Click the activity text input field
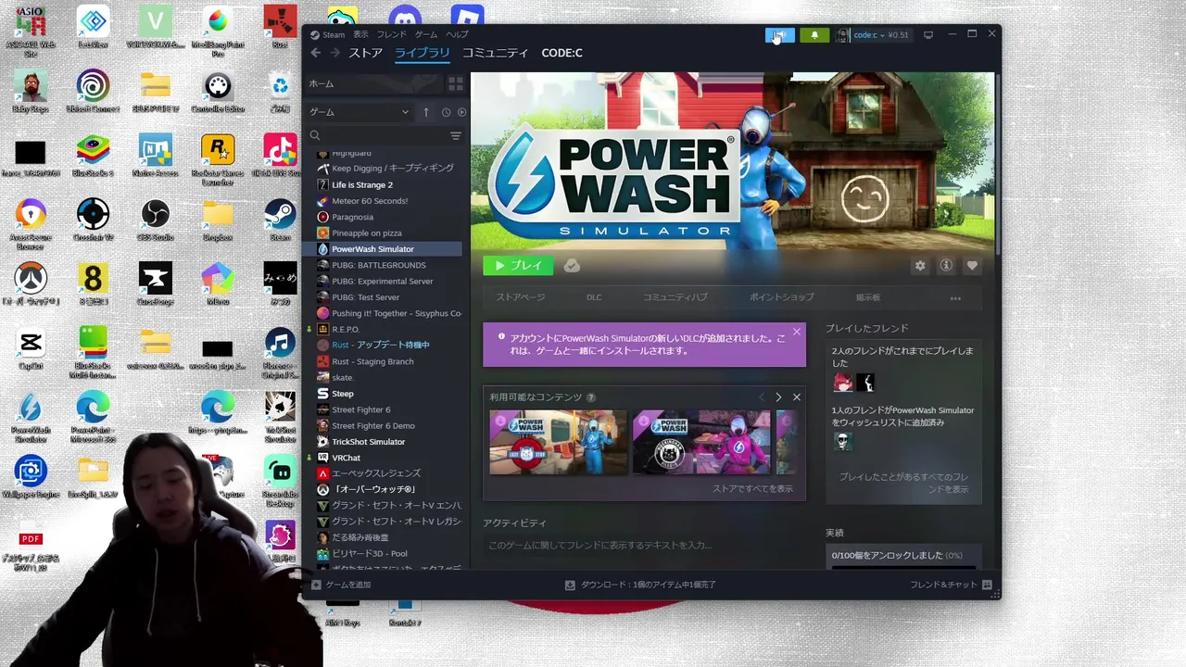Image resolution: width=1186 pixels, height=667 pixels. (x=644, y=546)
